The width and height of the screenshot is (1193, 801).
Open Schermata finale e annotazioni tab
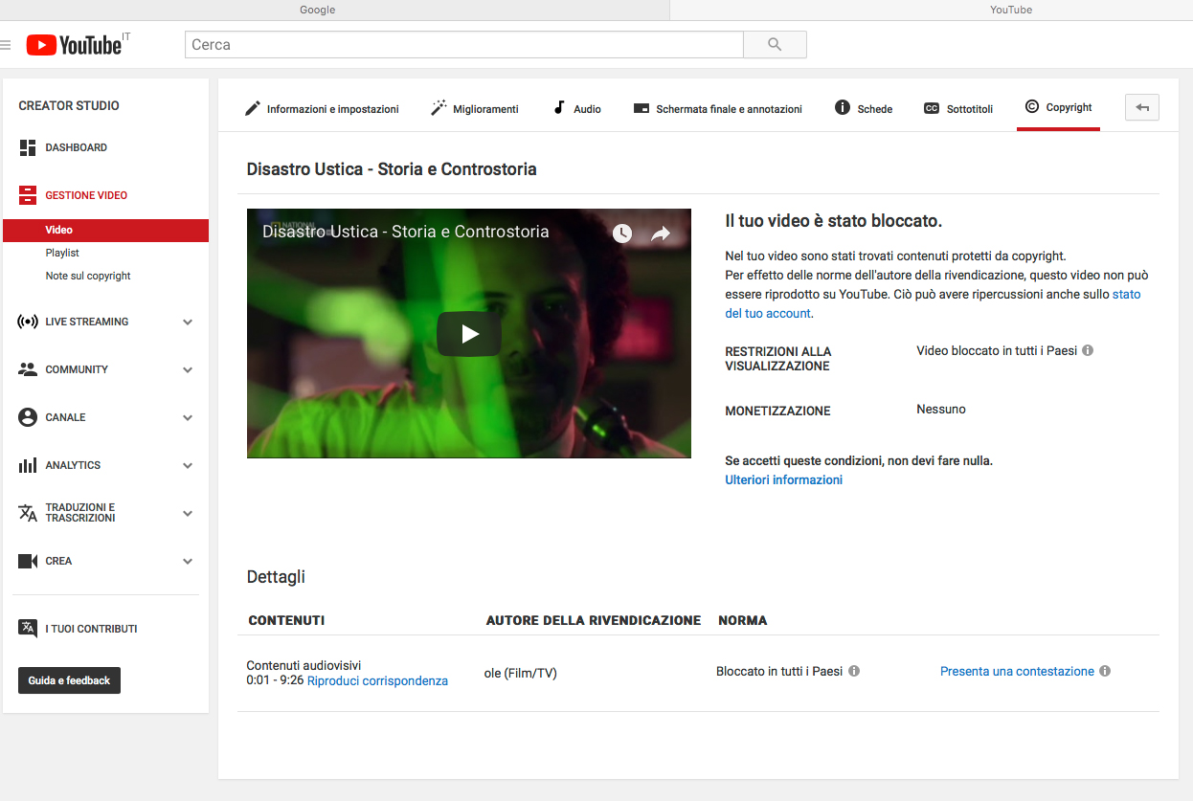click(718, 109)
